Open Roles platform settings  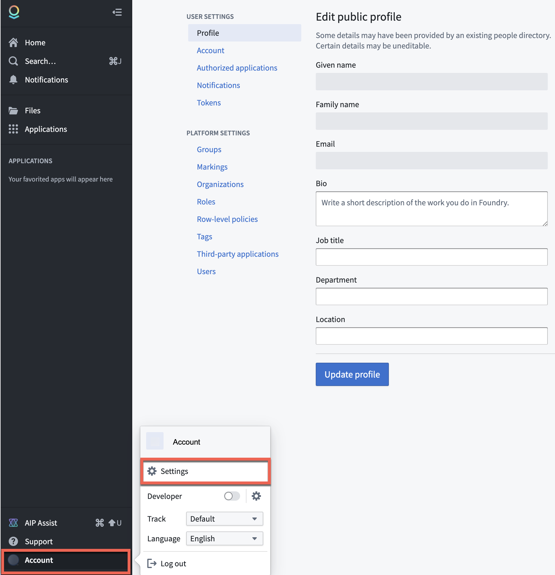coord(206,202)
